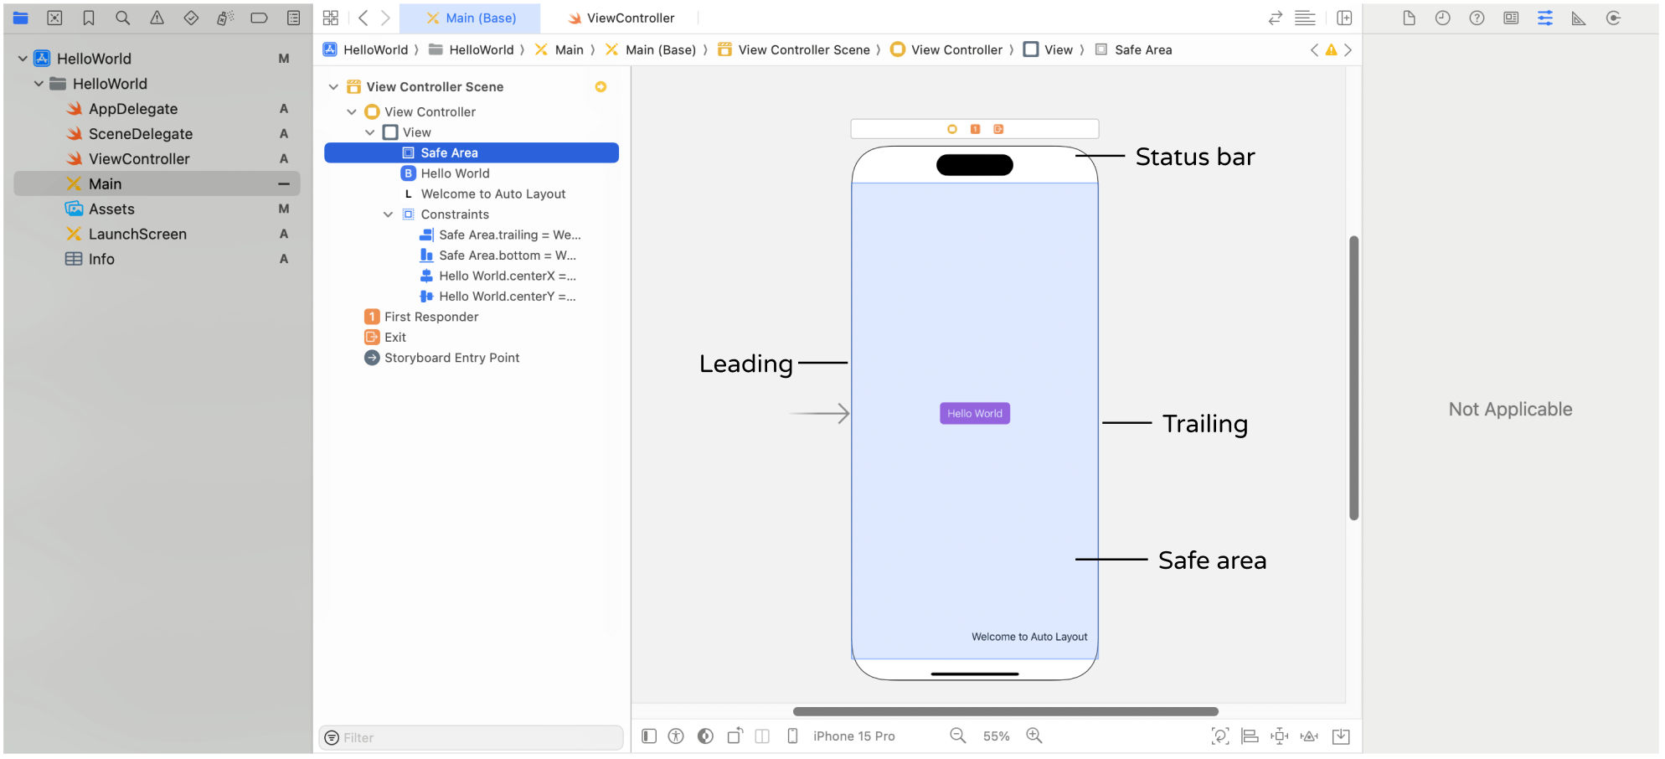
Task: Toggle canvas light/dark appearance
Action: point(706,736)
